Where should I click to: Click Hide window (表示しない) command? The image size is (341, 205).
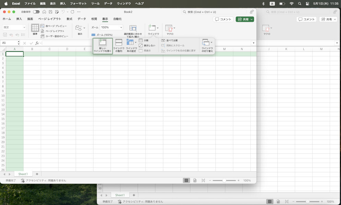(147, 45)
